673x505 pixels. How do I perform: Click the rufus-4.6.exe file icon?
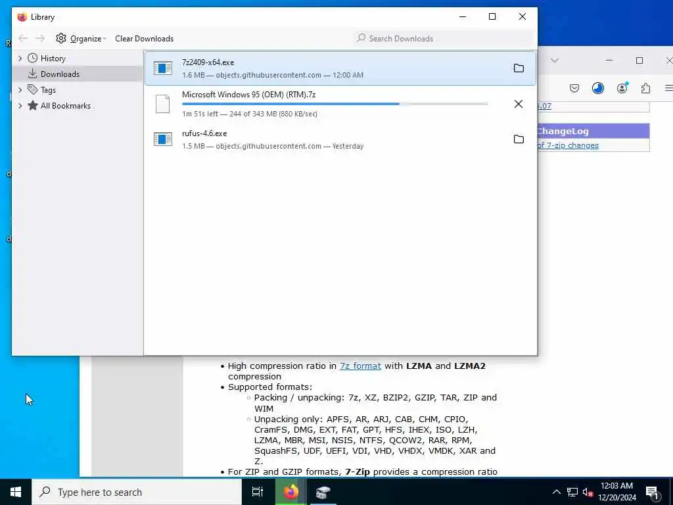[x=163, y=139]
